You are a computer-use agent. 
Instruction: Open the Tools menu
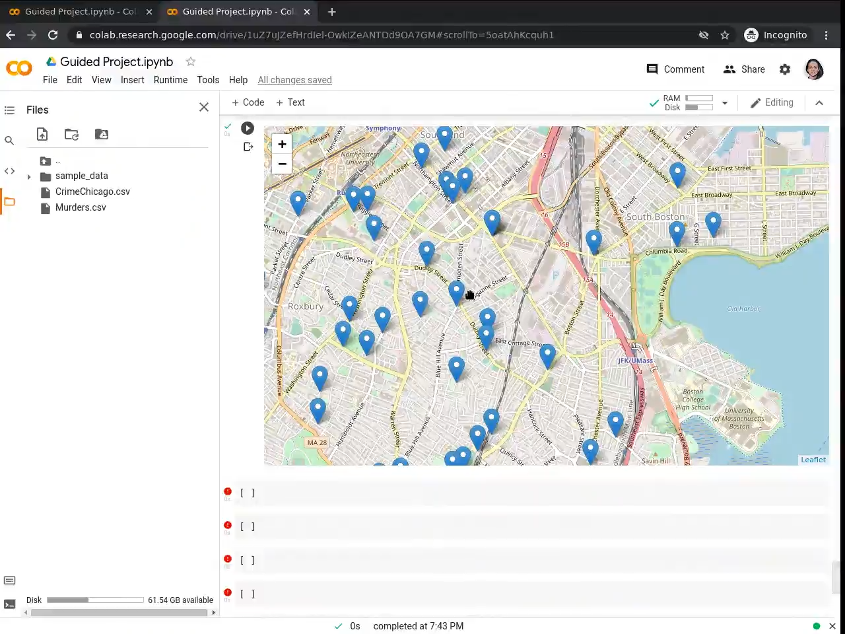208,80
